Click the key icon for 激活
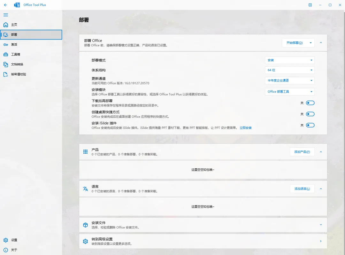 6,45
